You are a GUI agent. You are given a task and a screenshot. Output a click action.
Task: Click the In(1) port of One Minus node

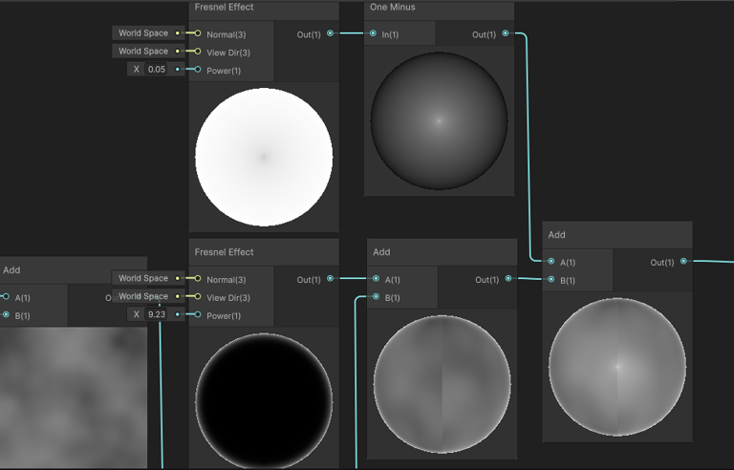373,33
